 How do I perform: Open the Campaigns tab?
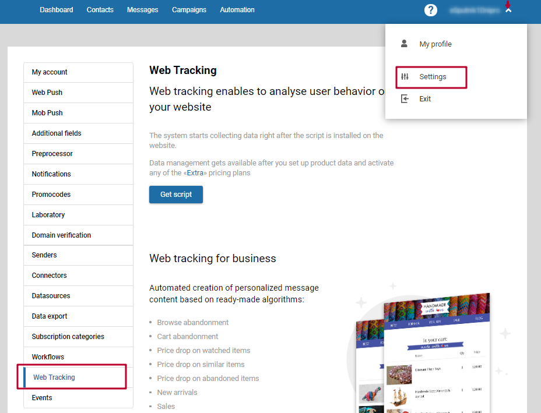(x=189, y=10)
